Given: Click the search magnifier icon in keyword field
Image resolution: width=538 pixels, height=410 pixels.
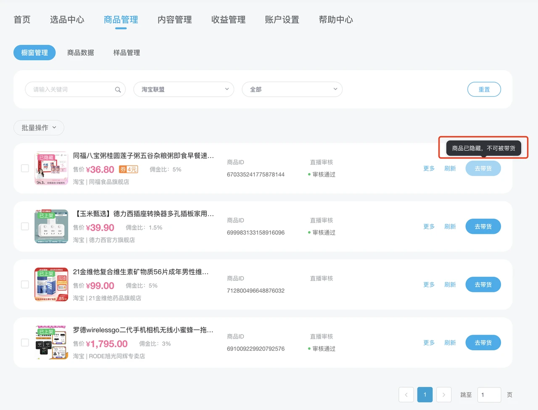Looking at the screenshot, I should point(118,89).
